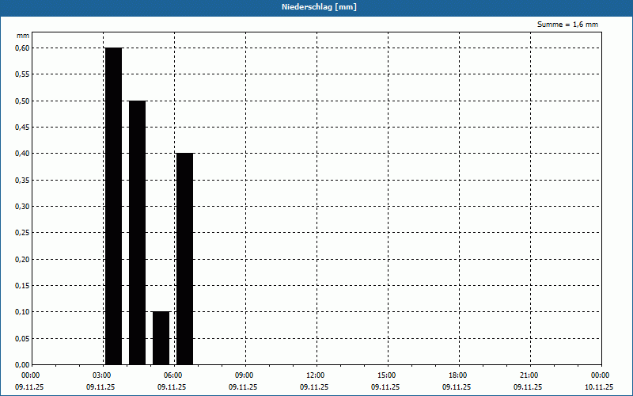Click the 10.11.25 date label
The height and width of the screenshot is (396, 633).
pos(599,387)
